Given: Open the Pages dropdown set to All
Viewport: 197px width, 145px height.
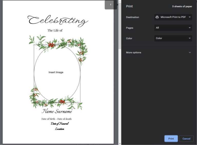Looking at the screenshot, I should [173, 28].
